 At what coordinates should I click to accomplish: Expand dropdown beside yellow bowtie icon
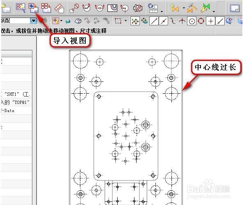(x=184, y=8)
